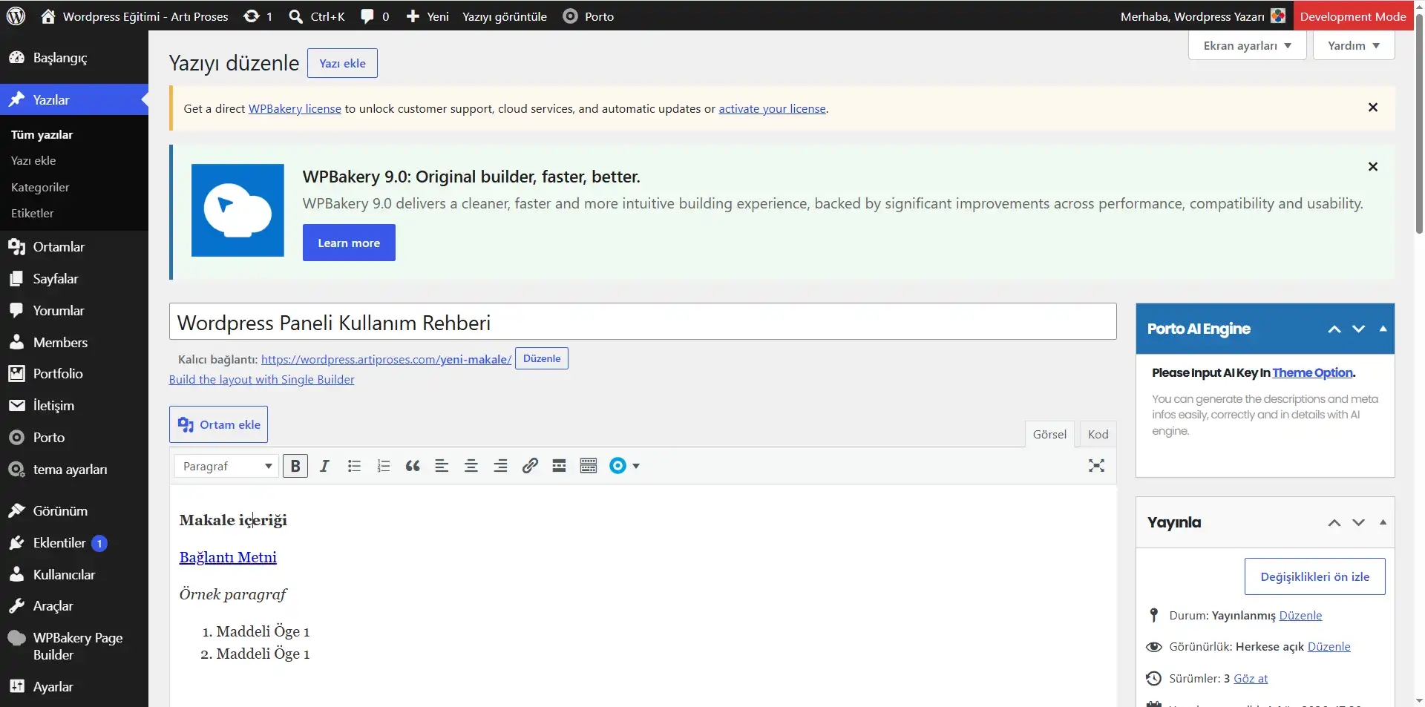This screenshot has width=1425, height=707.
Task: Click the Ortam ekle button
Action: pos(218,424)
